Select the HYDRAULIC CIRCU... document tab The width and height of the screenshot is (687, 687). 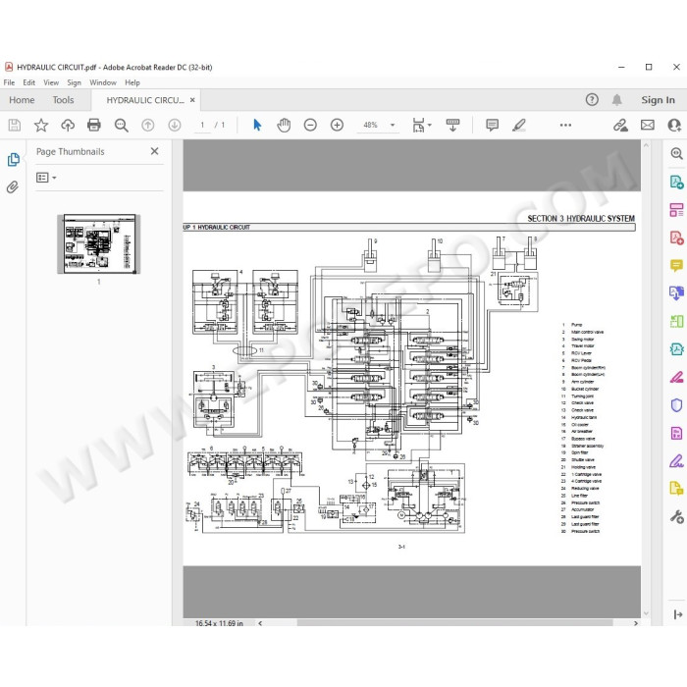(x=145, y=100)
